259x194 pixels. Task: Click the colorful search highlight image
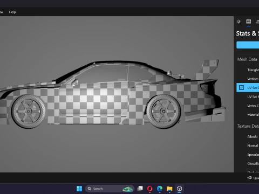(x=128, y=189)
